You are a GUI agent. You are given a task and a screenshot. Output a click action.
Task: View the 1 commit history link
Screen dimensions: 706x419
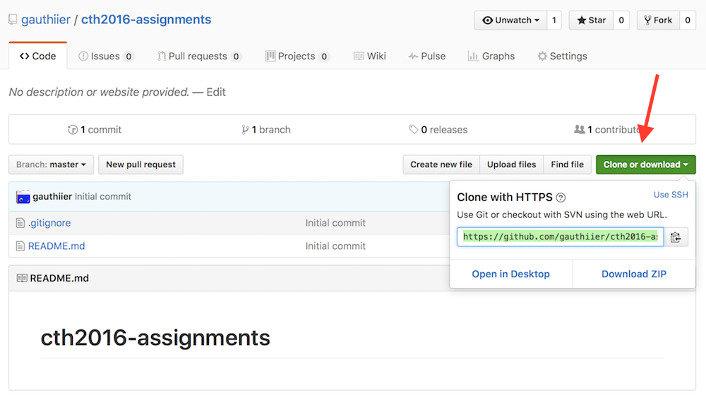click(x=95, y=130)
